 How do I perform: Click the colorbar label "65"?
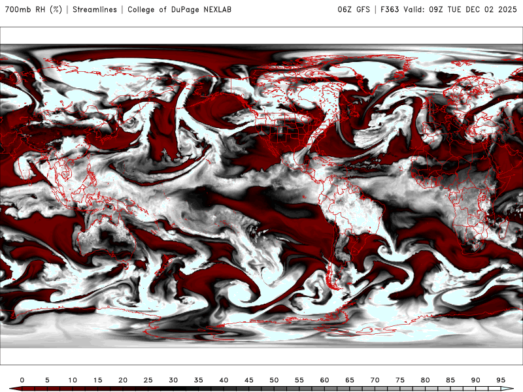click(x=350, y=380)
